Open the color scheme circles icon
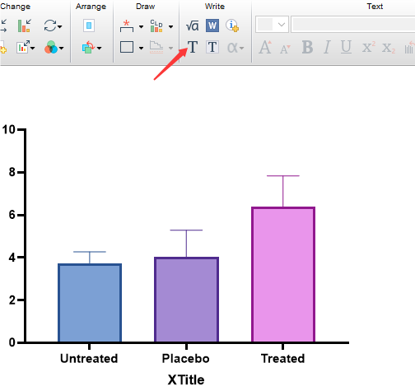The height and width of the screenshot is (386, 415). (51, 47)
